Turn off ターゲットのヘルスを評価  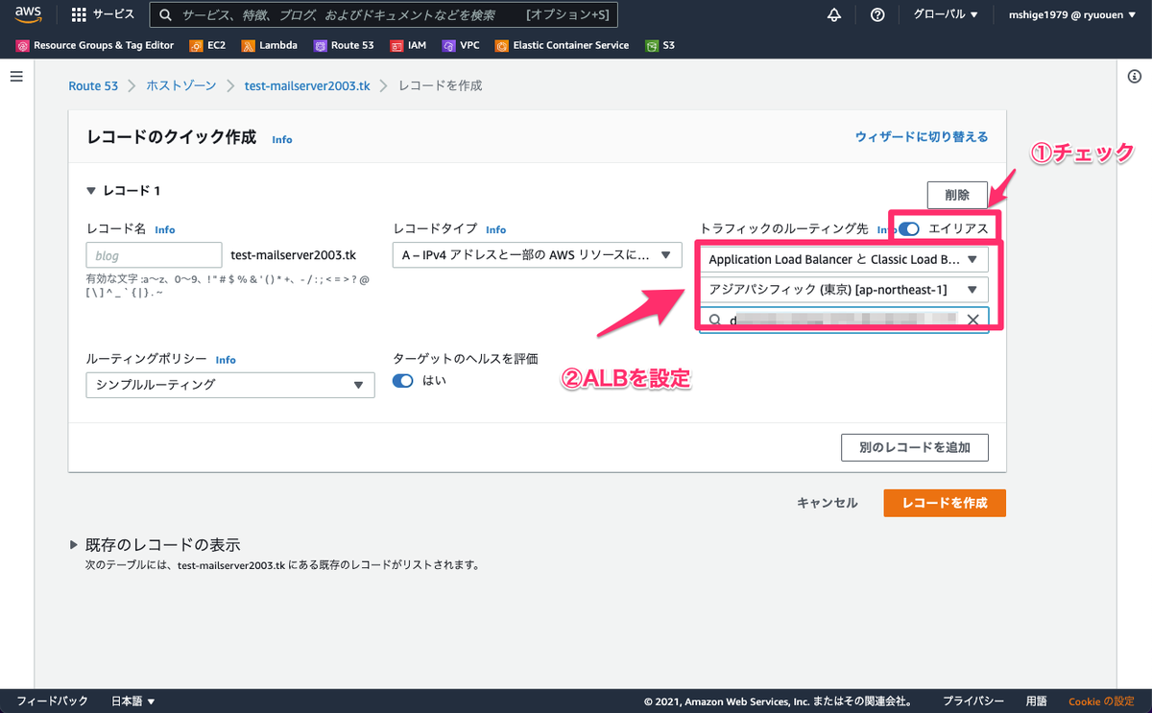coord(402,381)
